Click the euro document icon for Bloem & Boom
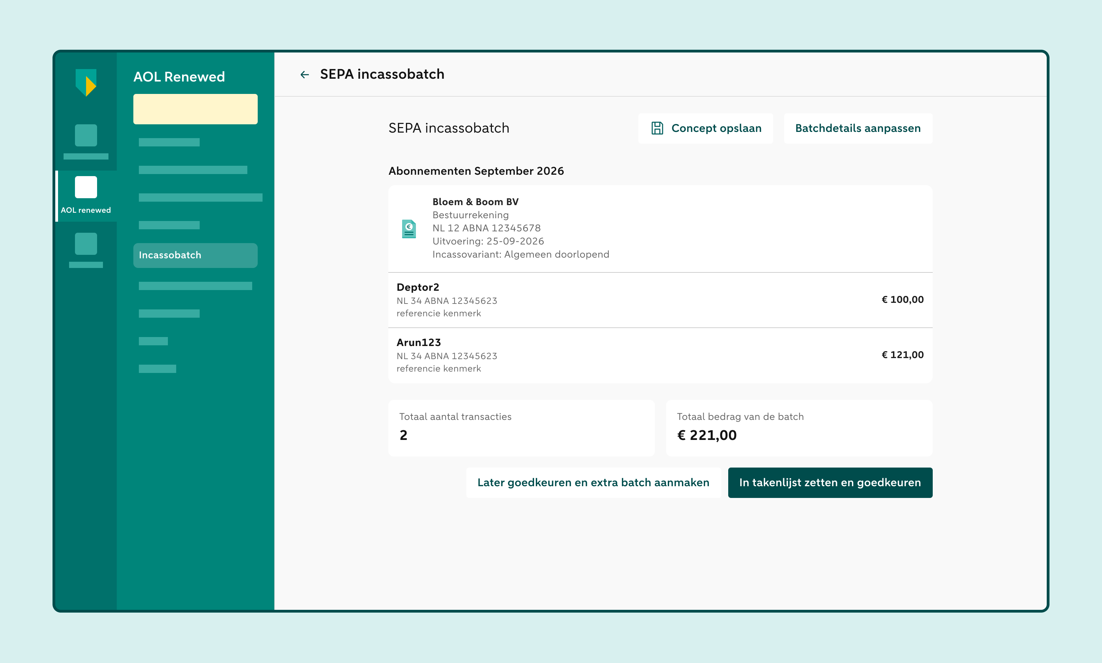Screen dimensions: 1102x663 pyautogui.click(x=409, y=229)
